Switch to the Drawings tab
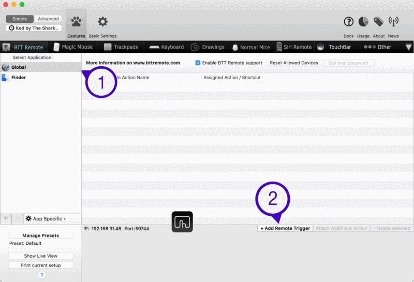This screenshot has height=282, width=414. click(x=208, y=47)
